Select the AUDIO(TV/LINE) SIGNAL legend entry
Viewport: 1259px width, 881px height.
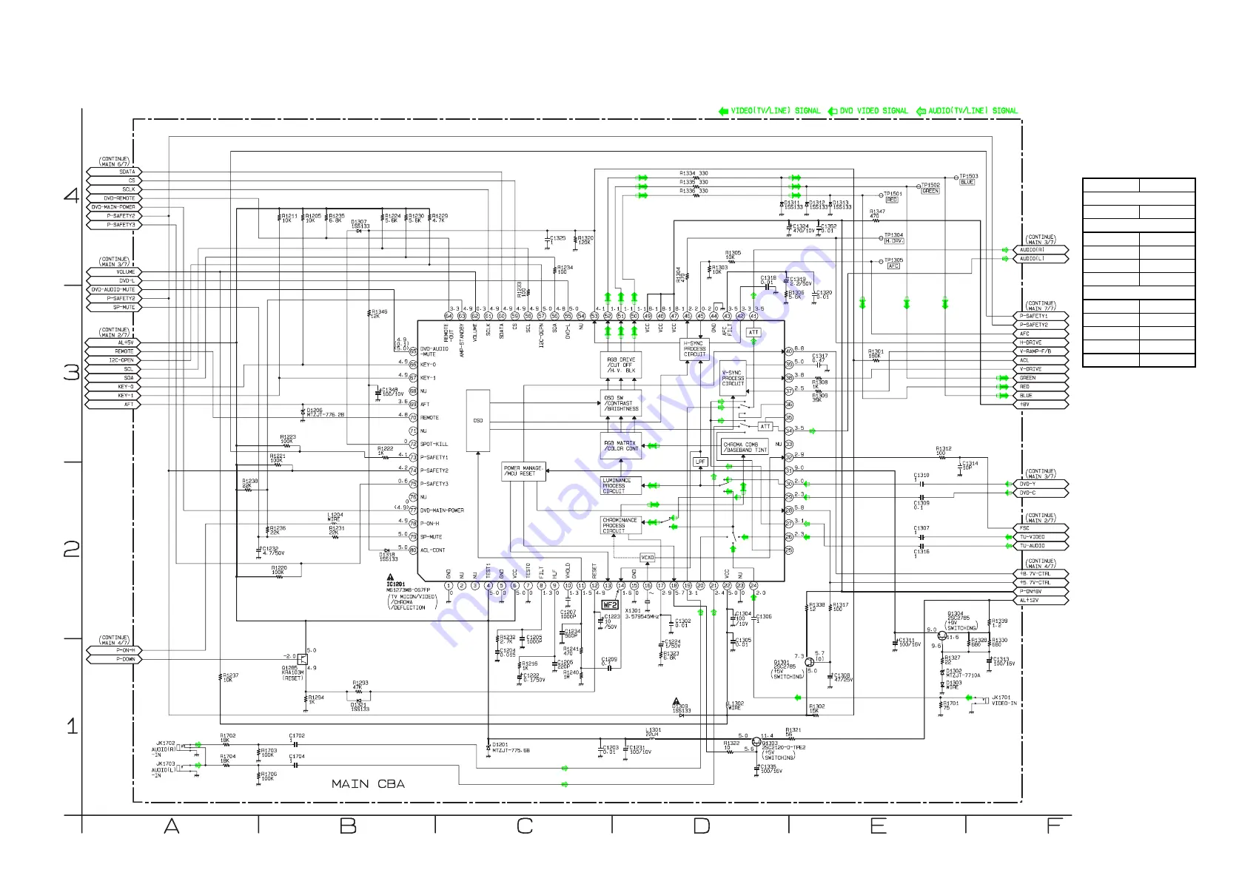pos(967,111)
